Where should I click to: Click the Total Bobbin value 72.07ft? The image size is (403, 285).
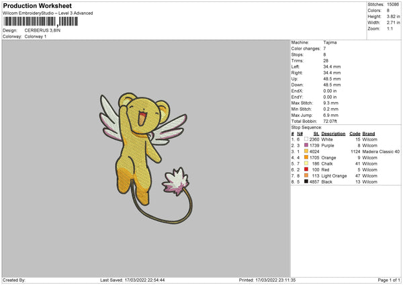point(330,121)
